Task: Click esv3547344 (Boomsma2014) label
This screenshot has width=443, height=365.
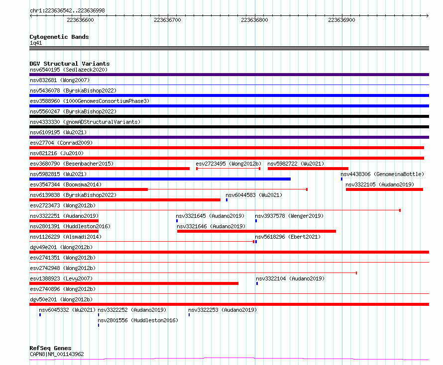Action: click(x=66, y=184)
